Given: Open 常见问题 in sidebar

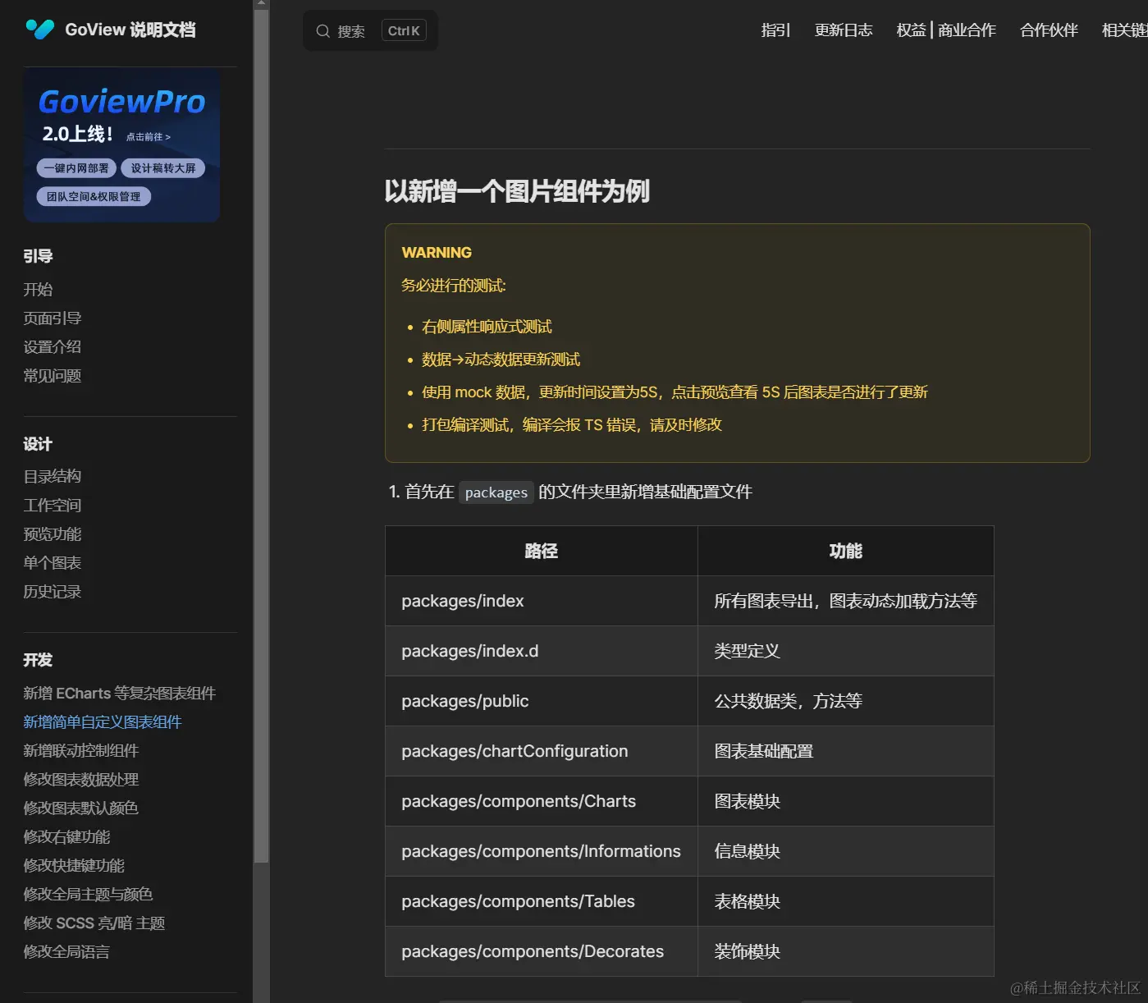Looking at the screenshot, I should pos(53,376).
